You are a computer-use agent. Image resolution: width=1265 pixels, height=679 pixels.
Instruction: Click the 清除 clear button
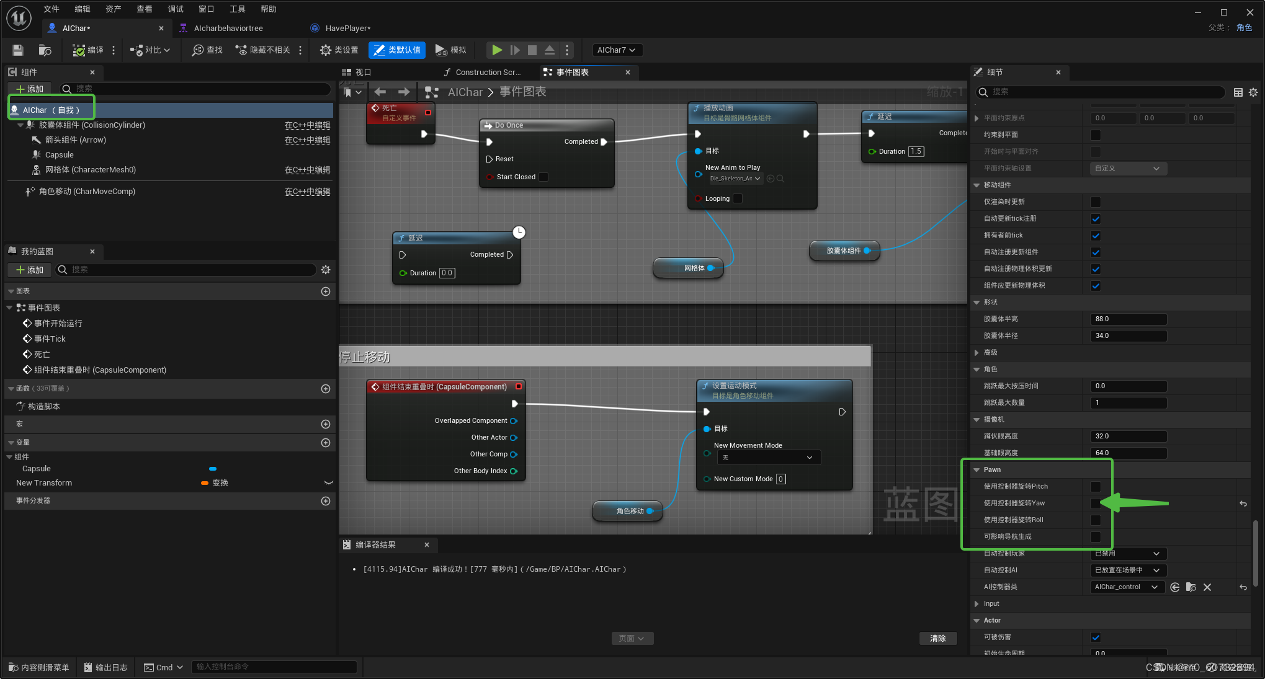click(937, 638)
